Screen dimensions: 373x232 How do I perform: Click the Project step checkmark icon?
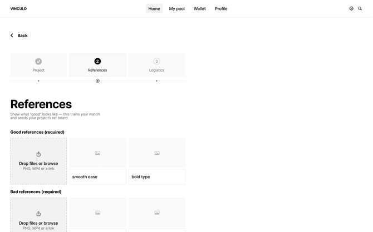(38, 62)
